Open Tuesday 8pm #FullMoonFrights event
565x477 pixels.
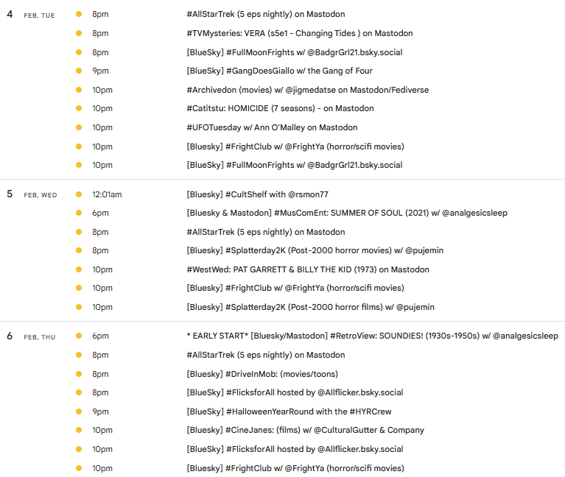point(295,52)
